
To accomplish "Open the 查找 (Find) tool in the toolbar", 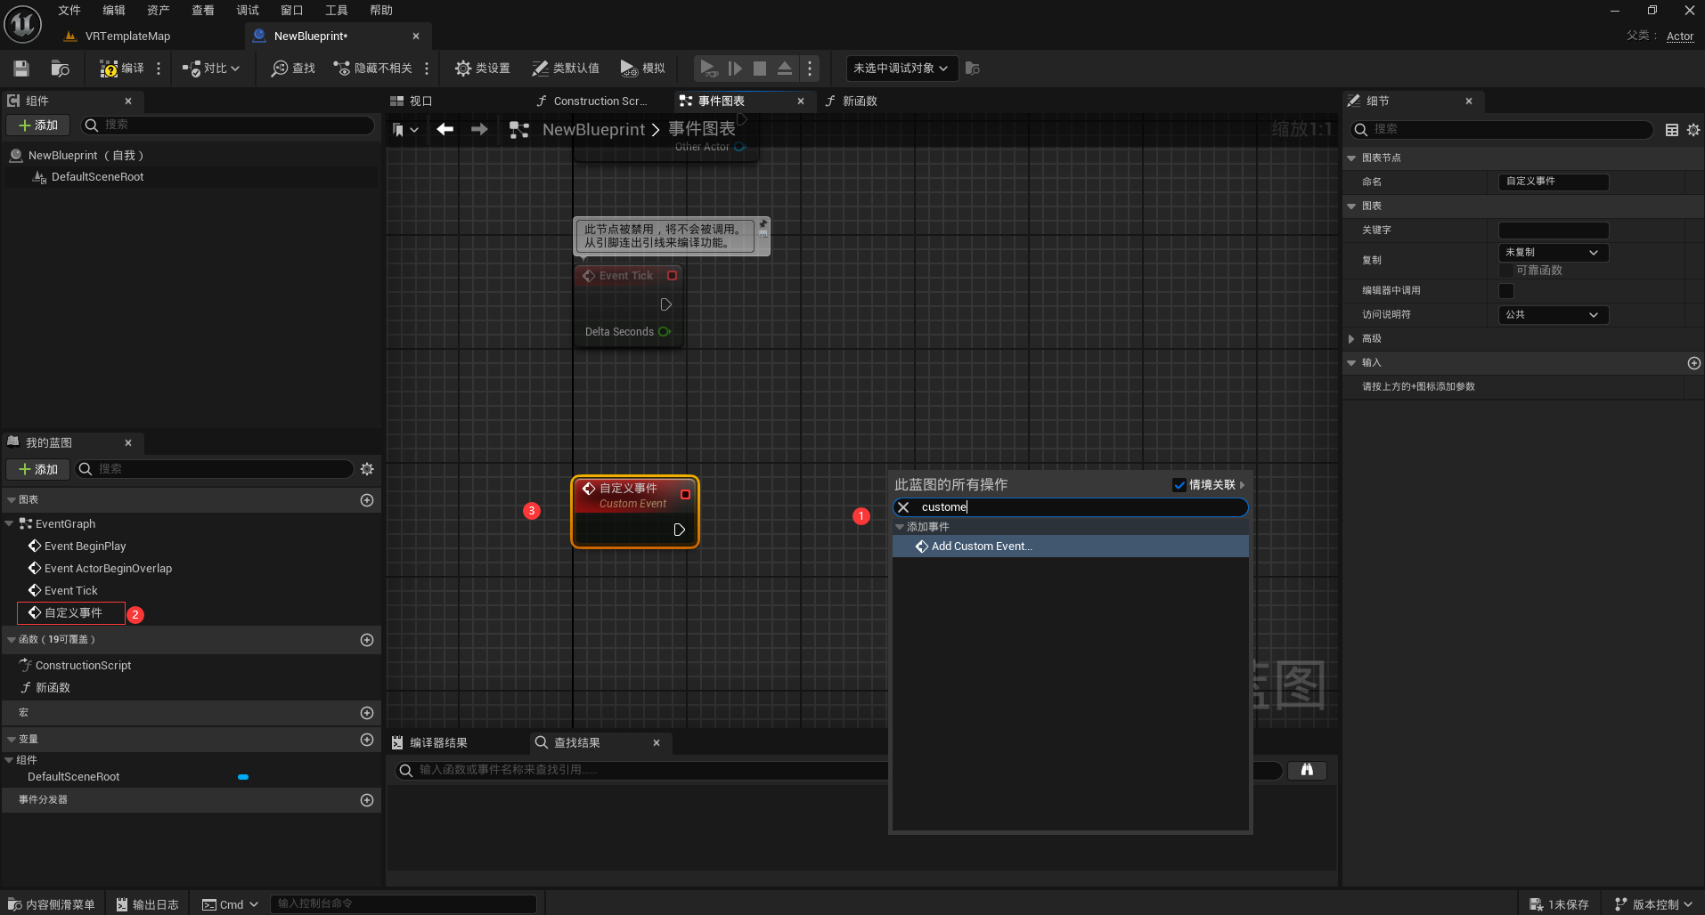I will click(x=291, y=69).
